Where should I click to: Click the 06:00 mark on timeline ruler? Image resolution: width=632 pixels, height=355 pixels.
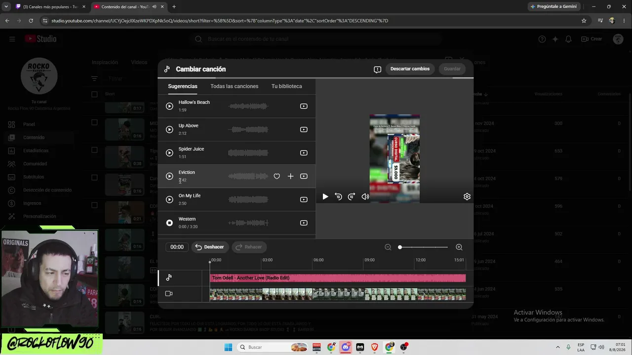(318, 260)
